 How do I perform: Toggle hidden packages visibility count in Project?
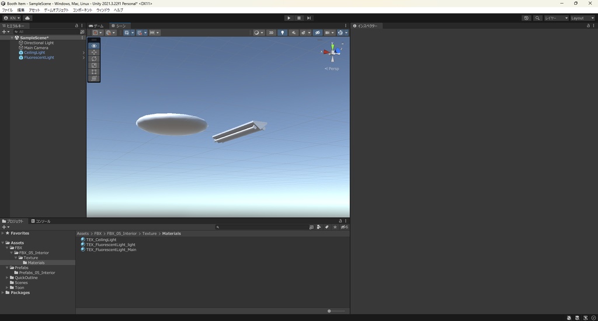(x=344, y=227)
